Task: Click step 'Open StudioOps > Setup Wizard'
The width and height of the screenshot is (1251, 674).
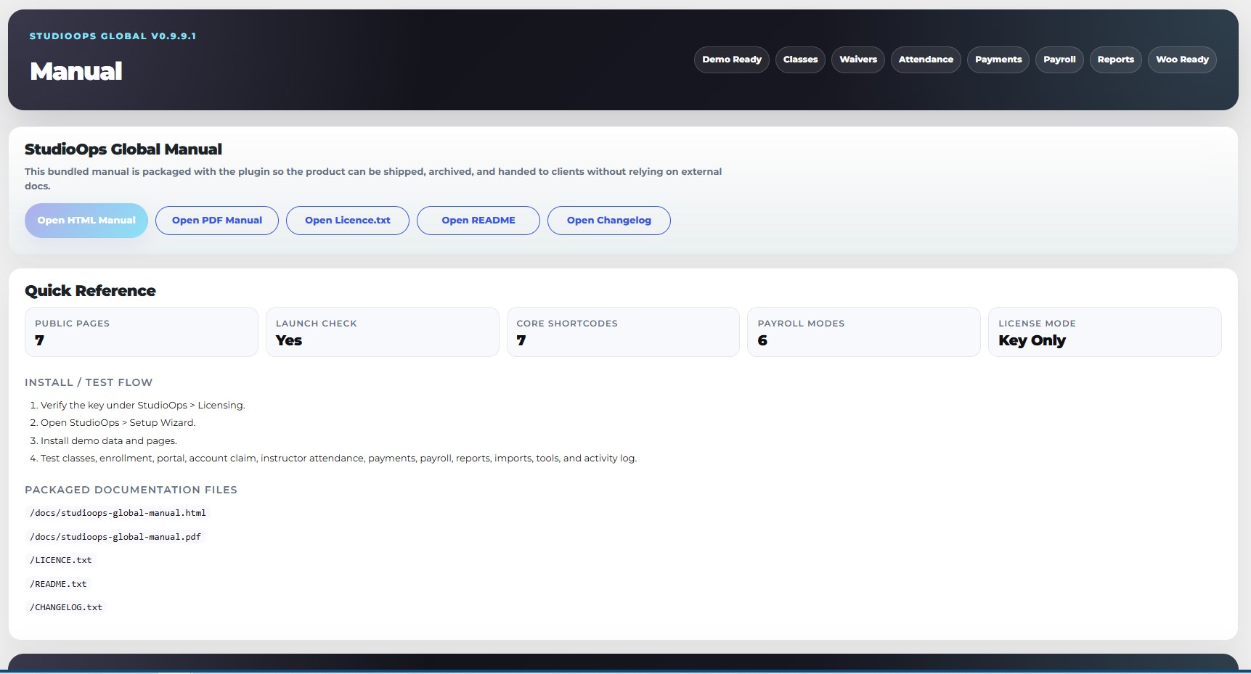Action: point(118,423)
